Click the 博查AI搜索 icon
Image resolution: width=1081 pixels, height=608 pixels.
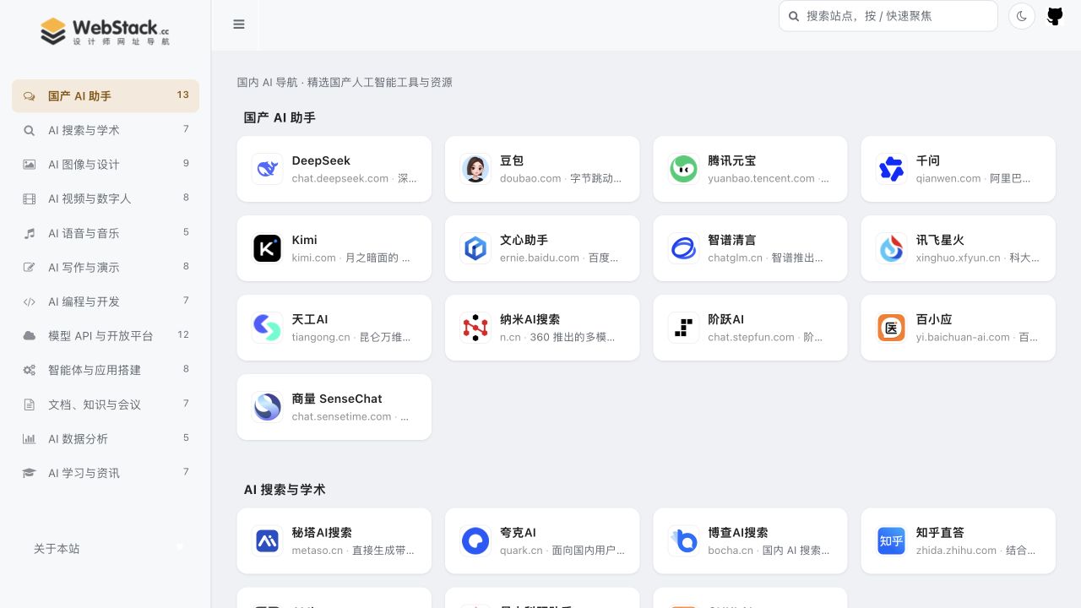[x=683, y=541]
